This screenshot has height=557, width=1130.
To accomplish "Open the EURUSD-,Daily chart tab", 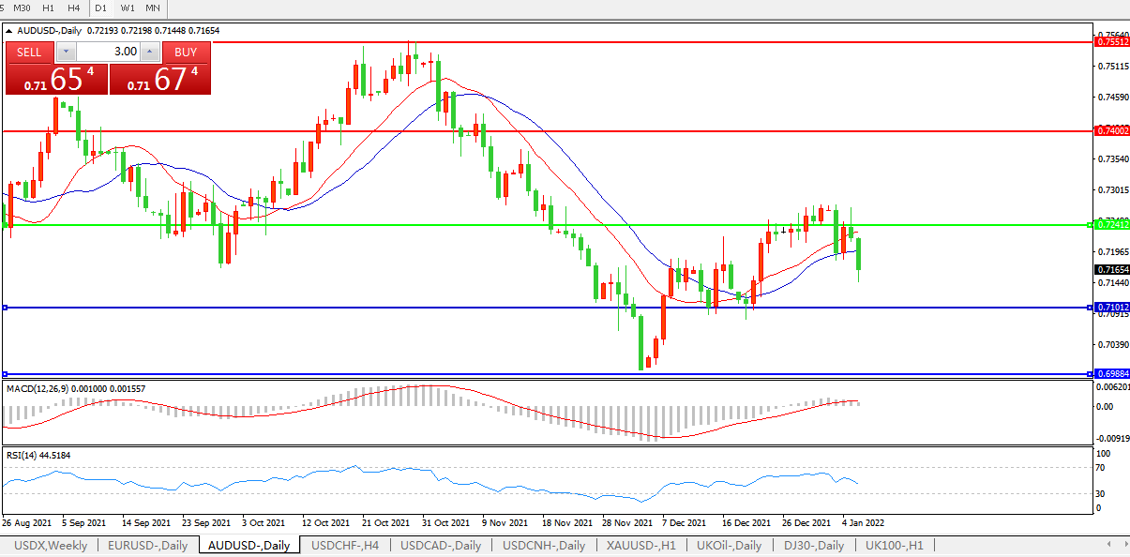I will 147,546.
